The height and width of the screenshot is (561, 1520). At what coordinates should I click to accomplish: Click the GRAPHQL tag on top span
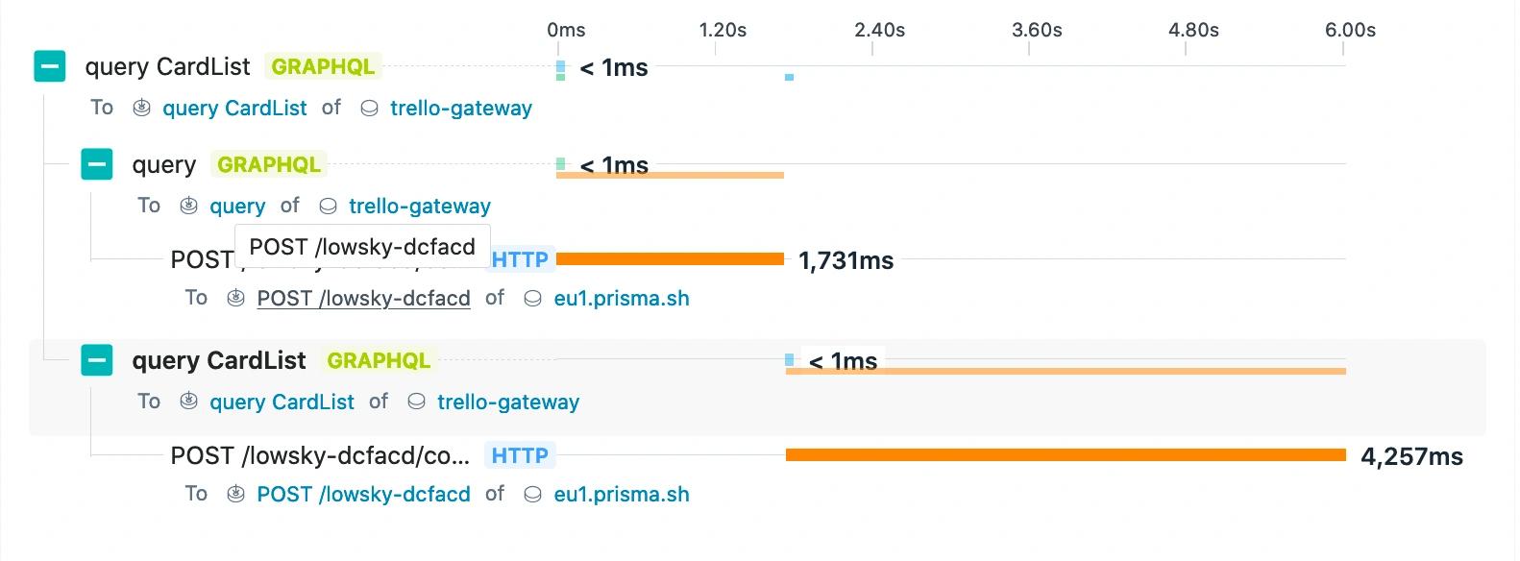pos(323,67)
